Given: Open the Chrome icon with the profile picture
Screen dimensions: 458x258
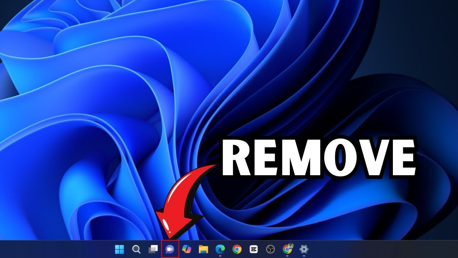Looking at the screenshot, I should point(287,249).
